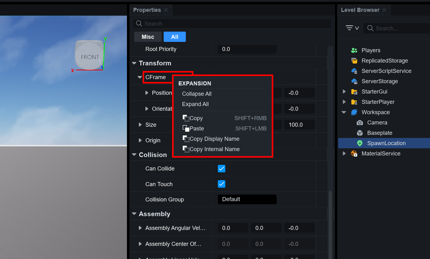
Task: Collapse the Collision section
Action: click(x=134, y=155)
